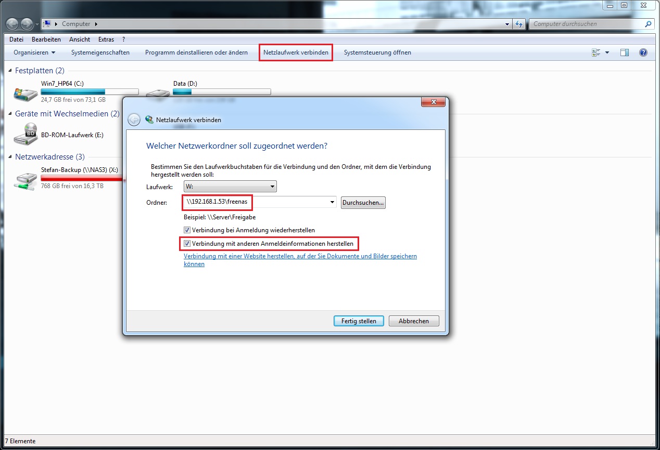Toggle the preview pane icon
This screenshot has height=450, width=660.
click(625, 52)
